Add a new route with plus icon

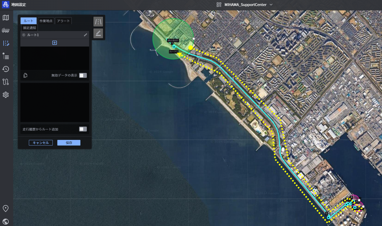[54, 43]
